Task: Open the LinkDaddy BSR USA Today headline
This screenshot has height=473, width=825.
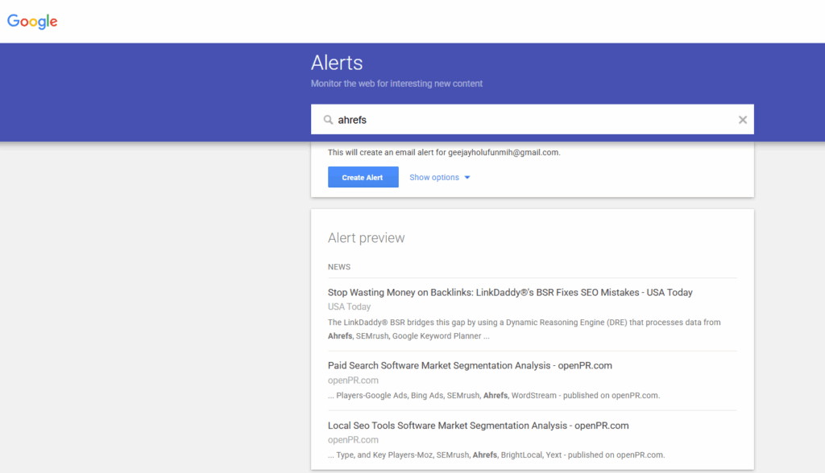Action: (510, 293)
